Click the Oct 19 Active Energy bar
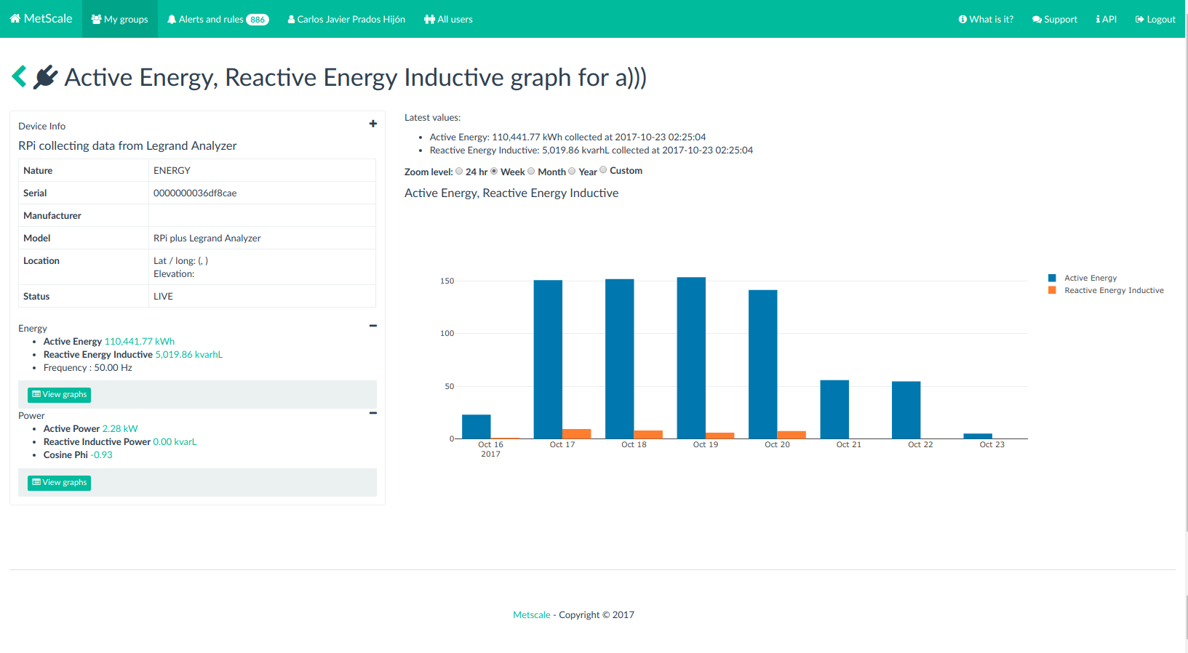 pyautogui.click(x=691, y=357)
